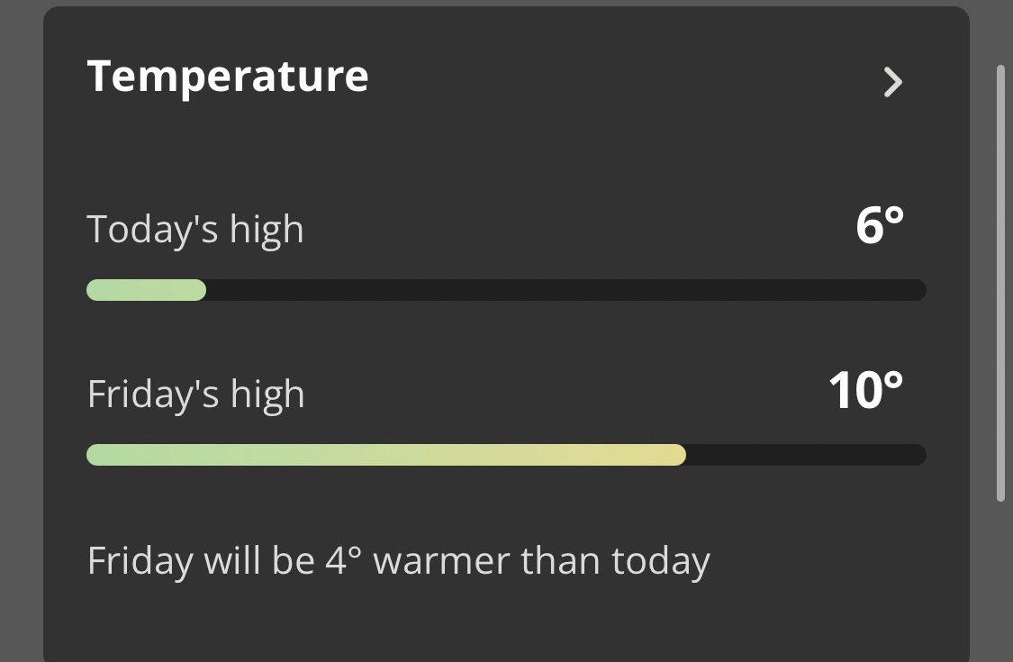The image size is (1013, 662).
Task: Click the vertical scrollbar beside the card
Action: (x=1000, y=283)
